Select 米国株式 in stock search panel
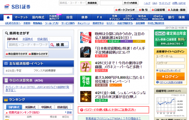 tap(28, 39)
